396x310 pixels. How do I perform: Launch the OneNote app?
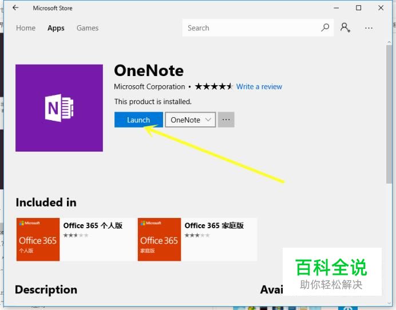(138, 120)
